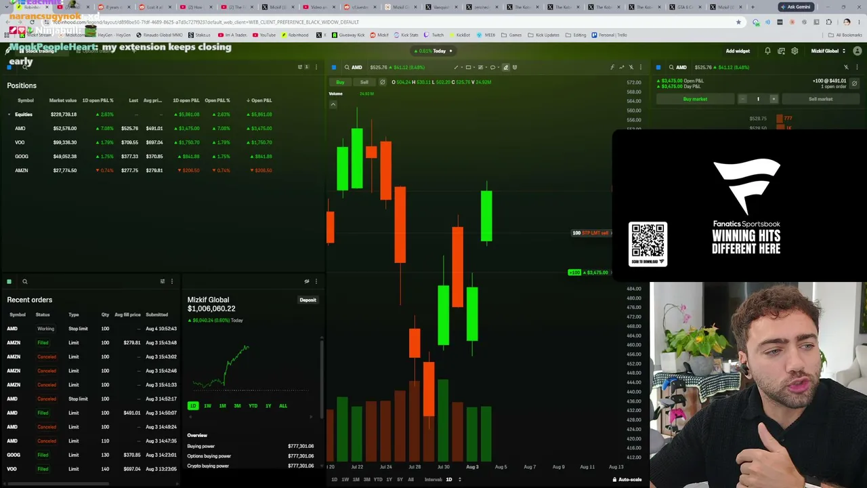The height and width of the screenshot is (488, 867).
Task: Open the Mizkif Global account switcher
Action: click(x=828, y=51)
